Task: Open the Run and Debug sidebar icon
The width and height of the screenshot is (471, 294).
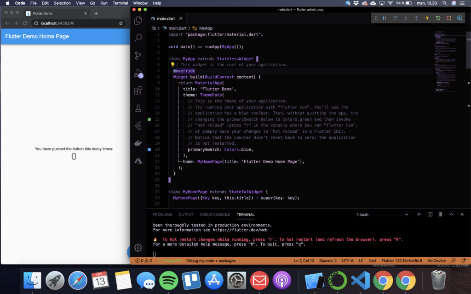Action: [138, 73]
